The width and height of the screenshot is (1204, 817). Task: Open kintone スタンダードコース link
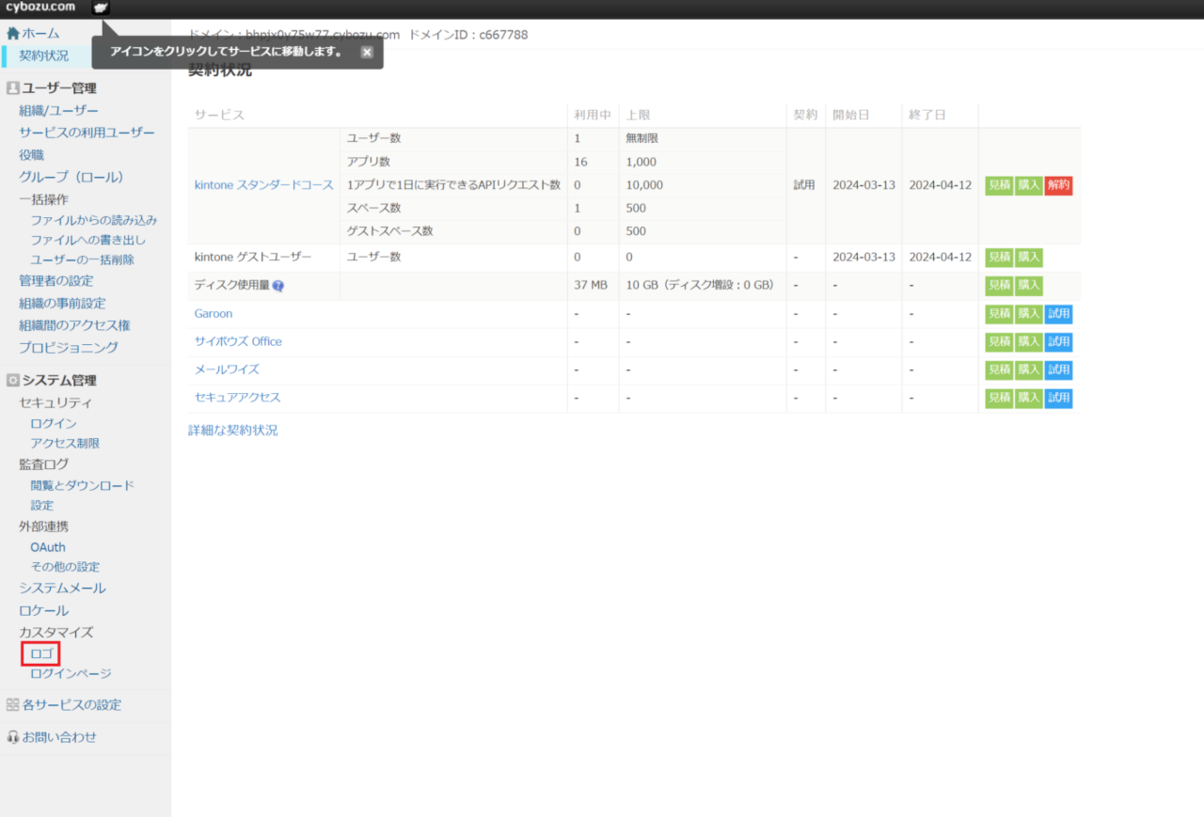[263, 185]
